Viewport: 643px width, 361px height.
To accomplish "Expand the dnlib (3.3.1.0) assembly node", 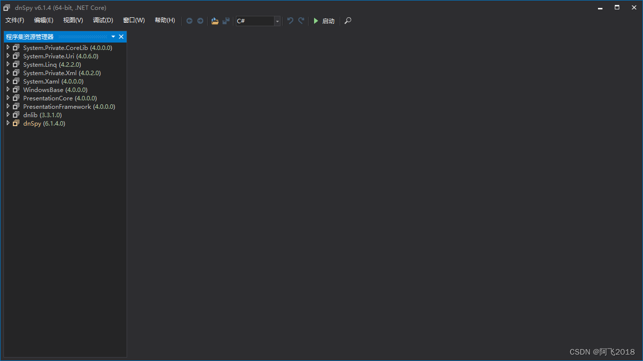I will tap(8, 115).
